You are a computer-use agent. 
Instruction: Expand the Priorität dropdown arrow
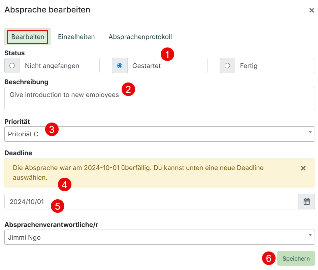(x=310, y=132)
